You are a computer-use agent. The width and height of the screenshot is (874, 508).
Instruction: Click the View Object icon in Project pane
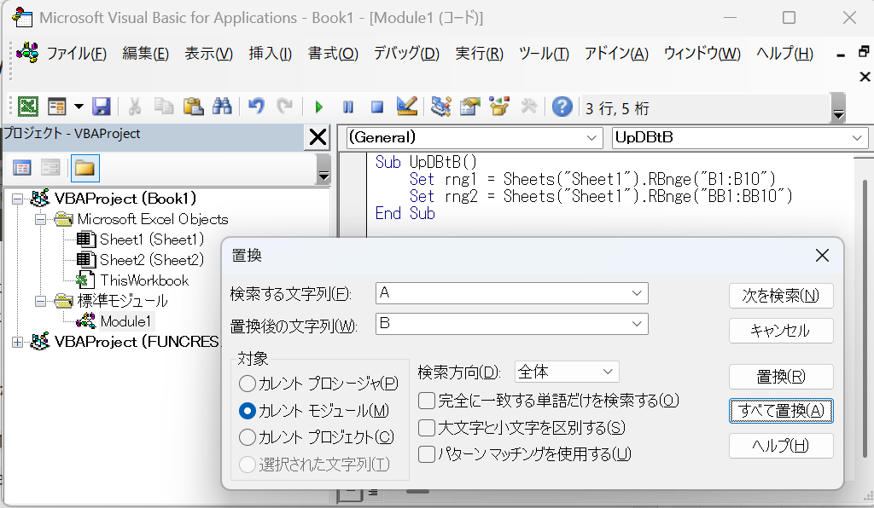pyautogui.click(x=50, y=167)
